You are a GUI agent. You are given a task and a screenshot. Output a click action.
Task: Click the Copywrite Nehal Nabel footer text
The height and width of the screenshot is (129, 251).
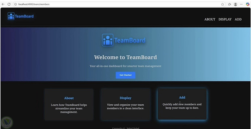tap(125, 128)
